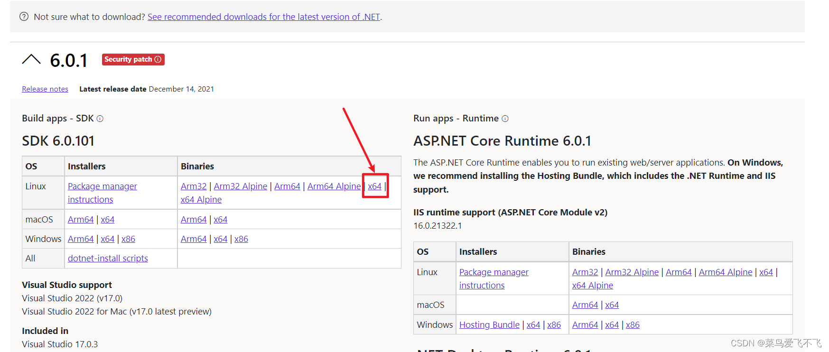This screenshot has width=829, height=352.
Task: Download ASP.NET Runtime Windows x64 binary
Action: (x=612, y=325)
